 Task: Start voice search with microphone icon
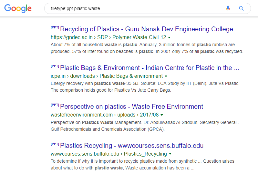pos(228,8)
